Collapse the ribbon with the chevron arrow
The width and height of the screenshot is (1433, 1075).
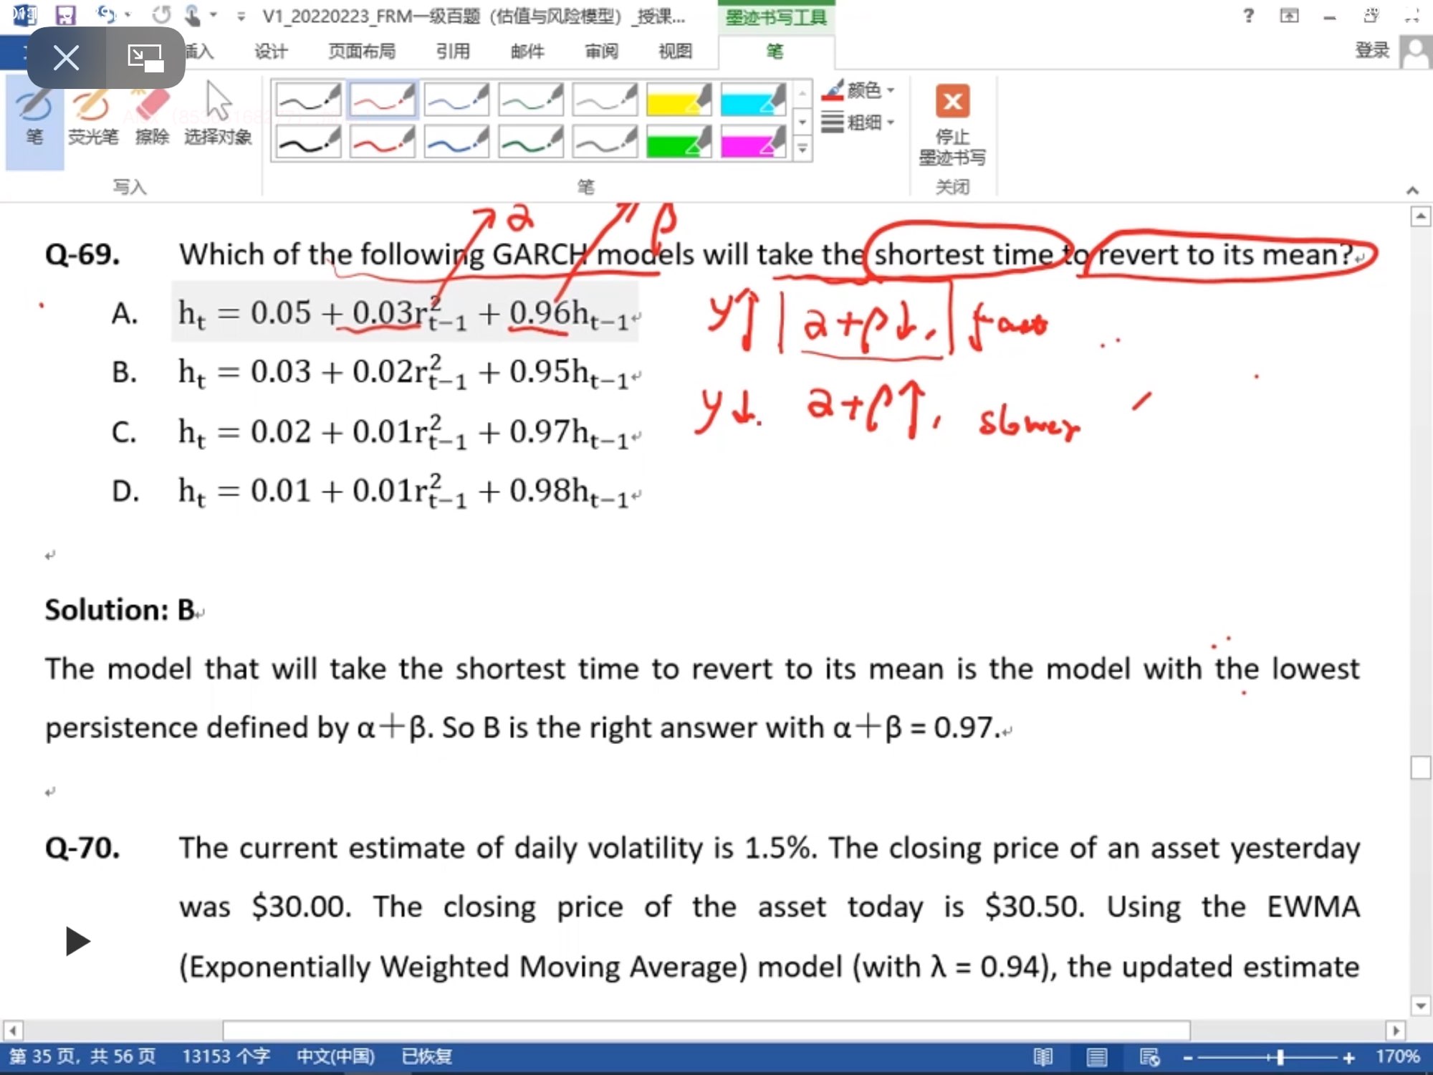pos(1412,190)
